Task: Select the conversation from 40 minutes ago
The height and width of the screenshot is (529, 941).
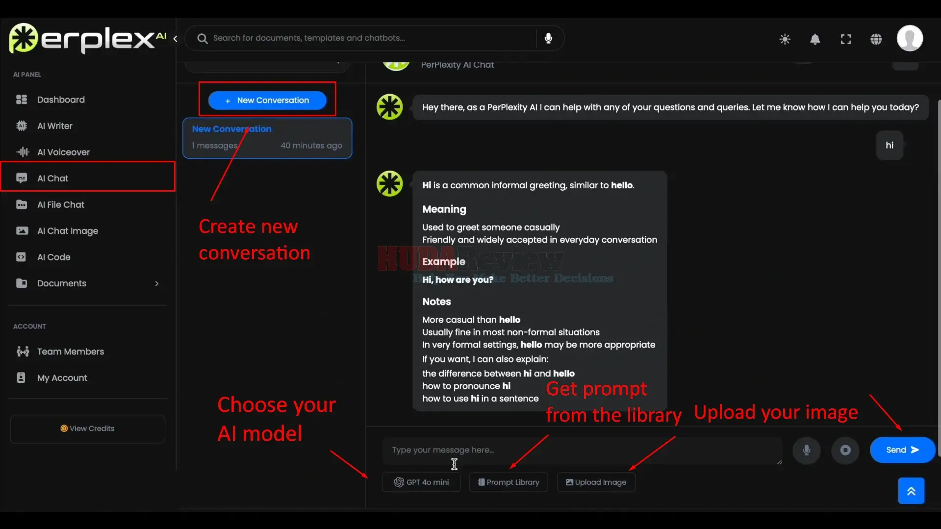Action: (267, 138)
